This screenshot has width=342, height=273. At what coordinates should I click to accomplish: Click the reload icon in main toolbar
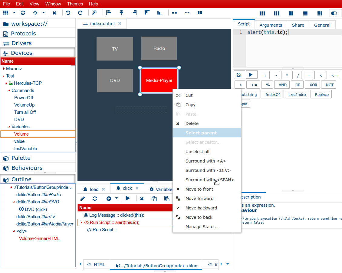tap(23, 13)
